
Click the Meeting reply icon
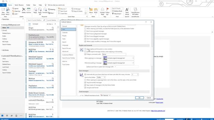49,9
